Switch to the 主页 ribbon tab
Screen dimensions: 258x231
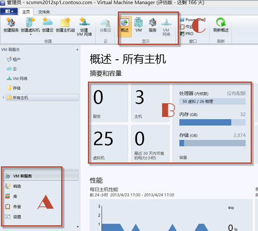(26, 12)
